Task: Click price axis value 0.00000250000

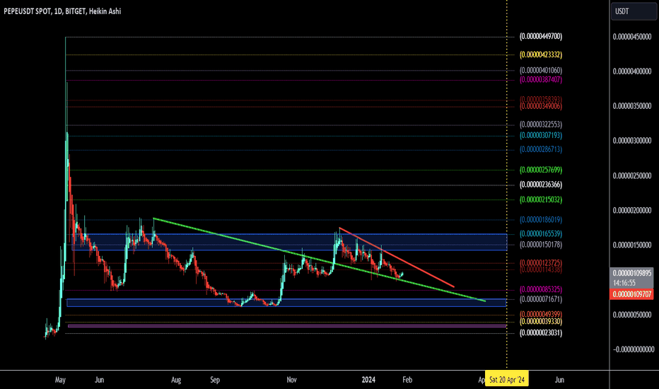Action: click(631, 176)
